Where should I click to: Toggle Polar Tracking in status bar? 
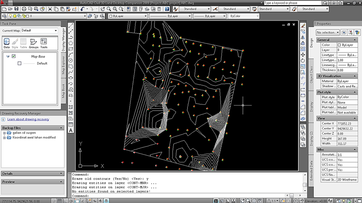71,201
